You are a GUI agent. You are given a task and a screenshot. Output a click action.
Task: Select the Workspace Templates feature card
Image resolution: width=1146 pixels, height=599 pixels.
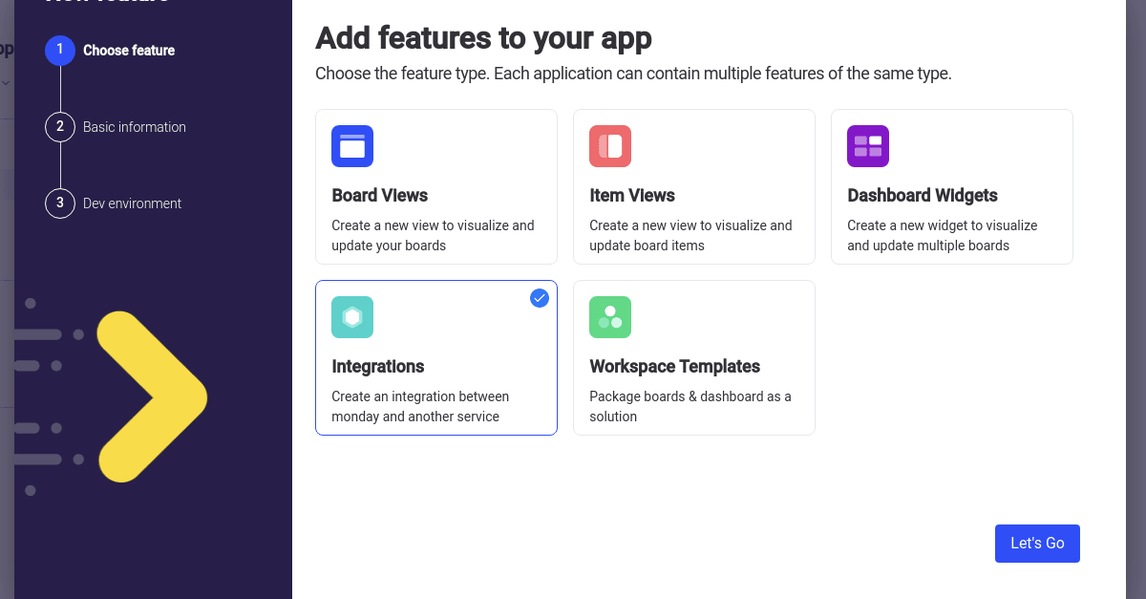point(693,357)
